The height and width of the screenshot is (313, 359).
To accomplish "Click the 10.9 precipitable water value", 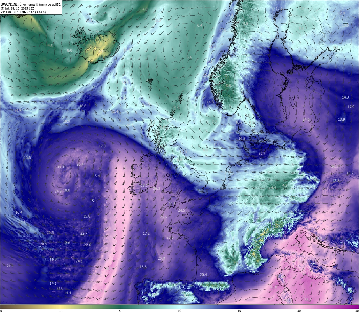I will coord(66,122).
